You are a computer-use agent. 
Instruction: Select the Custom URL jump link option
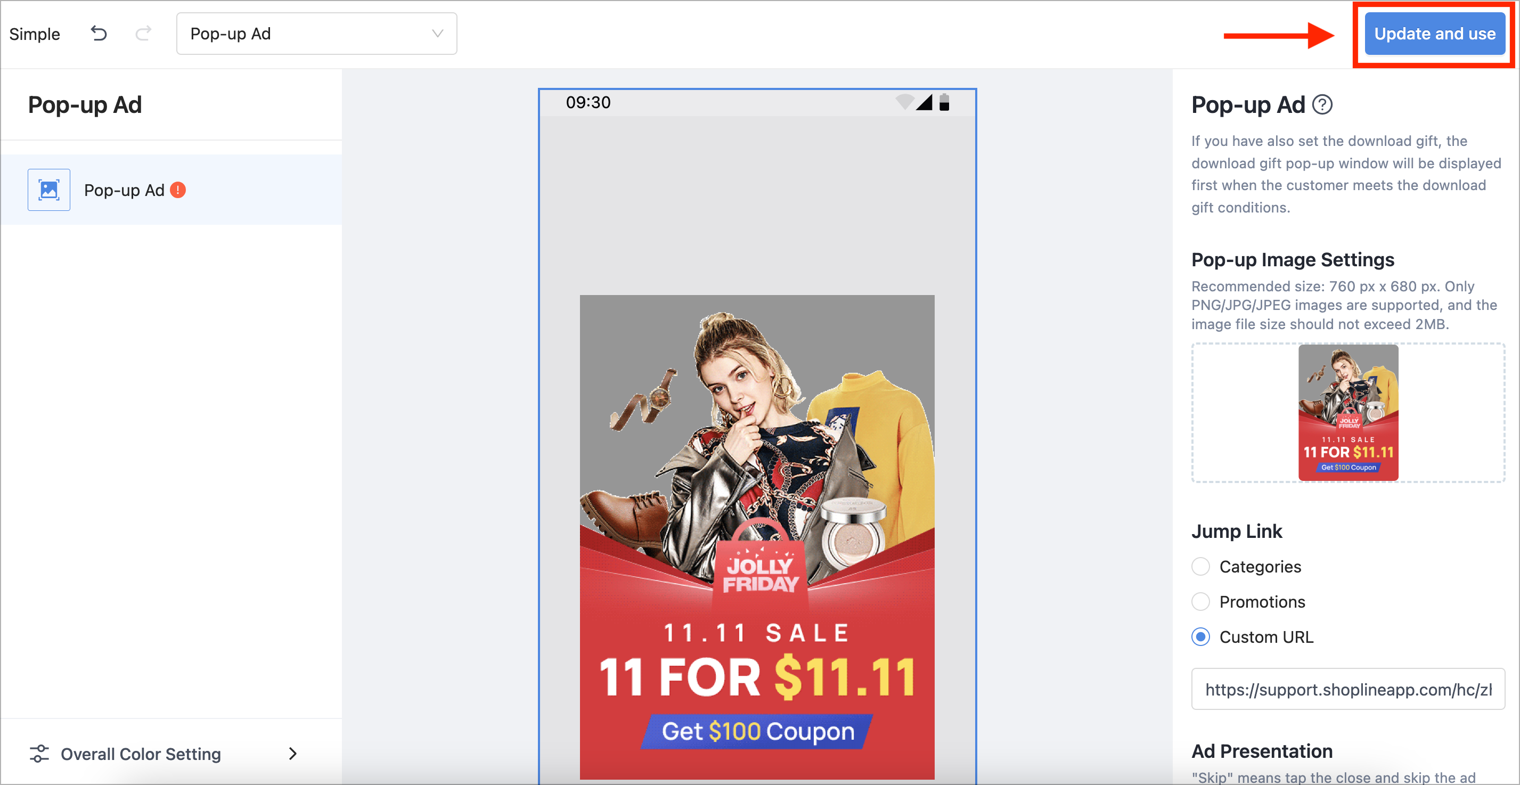tap(1201, 637)
